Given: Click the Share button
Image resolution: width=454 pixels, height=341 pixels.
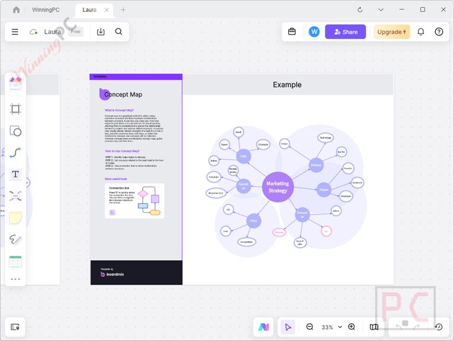Looking at the screenshot, I should (346, 32).
